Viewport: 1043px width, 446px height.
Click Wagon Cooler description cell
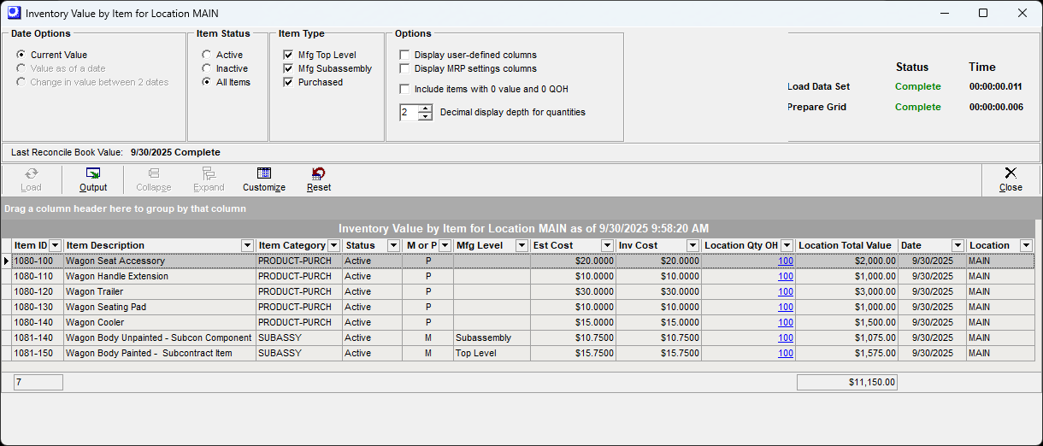click(160, 323)
